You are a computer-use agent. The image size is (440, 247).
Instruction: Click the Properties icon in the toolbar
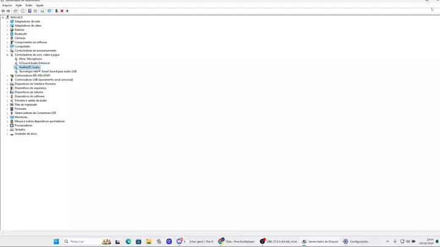pos(29,11)
